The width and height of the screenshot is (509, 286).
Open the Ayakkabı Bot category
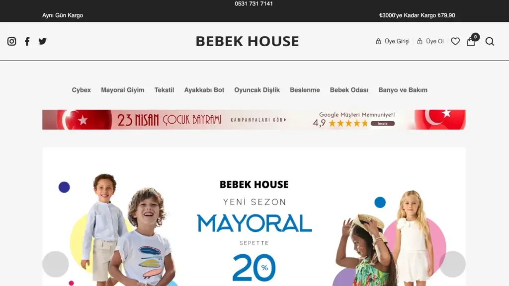204,90
